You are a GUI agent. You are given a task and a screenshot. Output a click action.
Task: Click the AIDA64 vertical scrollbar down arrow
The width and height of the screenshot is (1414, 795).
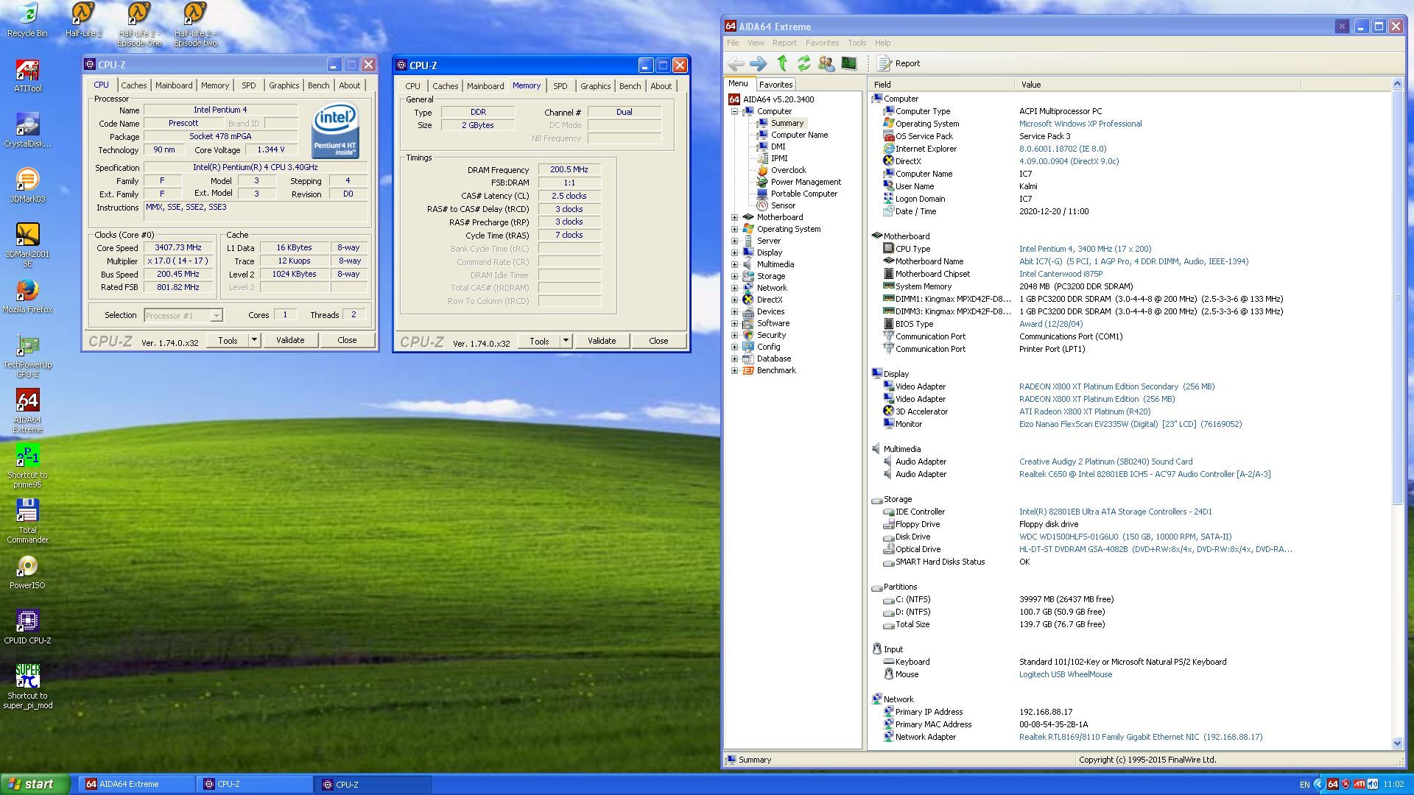pyautogui.click(x=1397, y=743)
